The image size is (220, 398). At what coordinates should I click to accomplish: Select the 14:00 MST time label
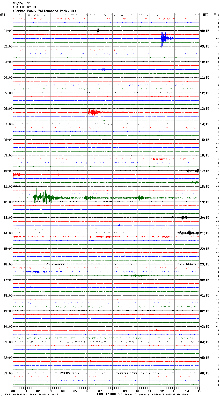click(8, 233)
